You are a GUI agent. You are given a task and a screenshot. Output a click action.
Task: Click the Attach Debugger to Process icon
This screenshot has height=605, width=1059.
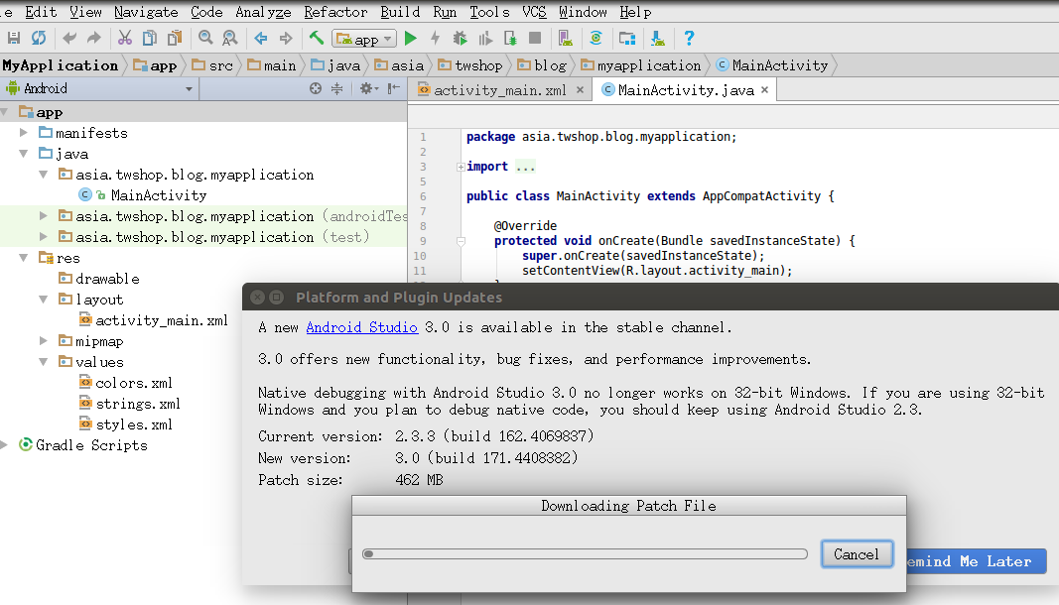510,39
